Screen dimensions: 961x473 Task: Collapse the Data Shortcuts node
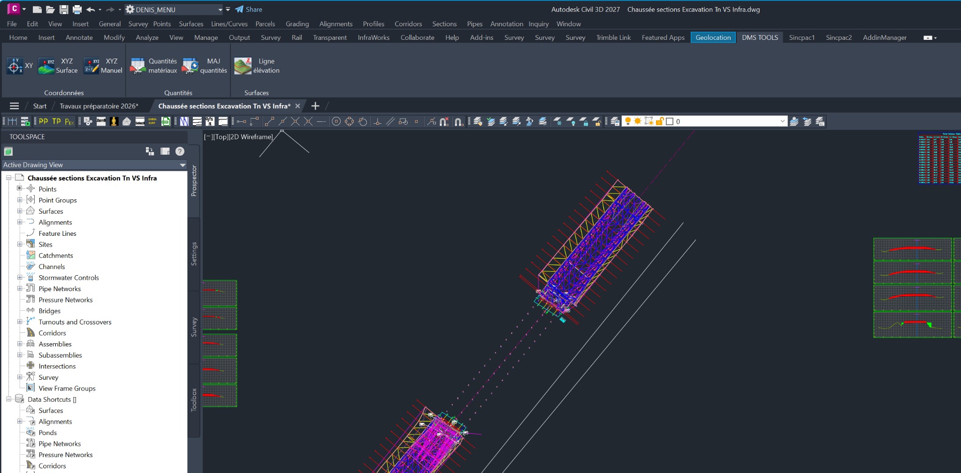[8, 399]
